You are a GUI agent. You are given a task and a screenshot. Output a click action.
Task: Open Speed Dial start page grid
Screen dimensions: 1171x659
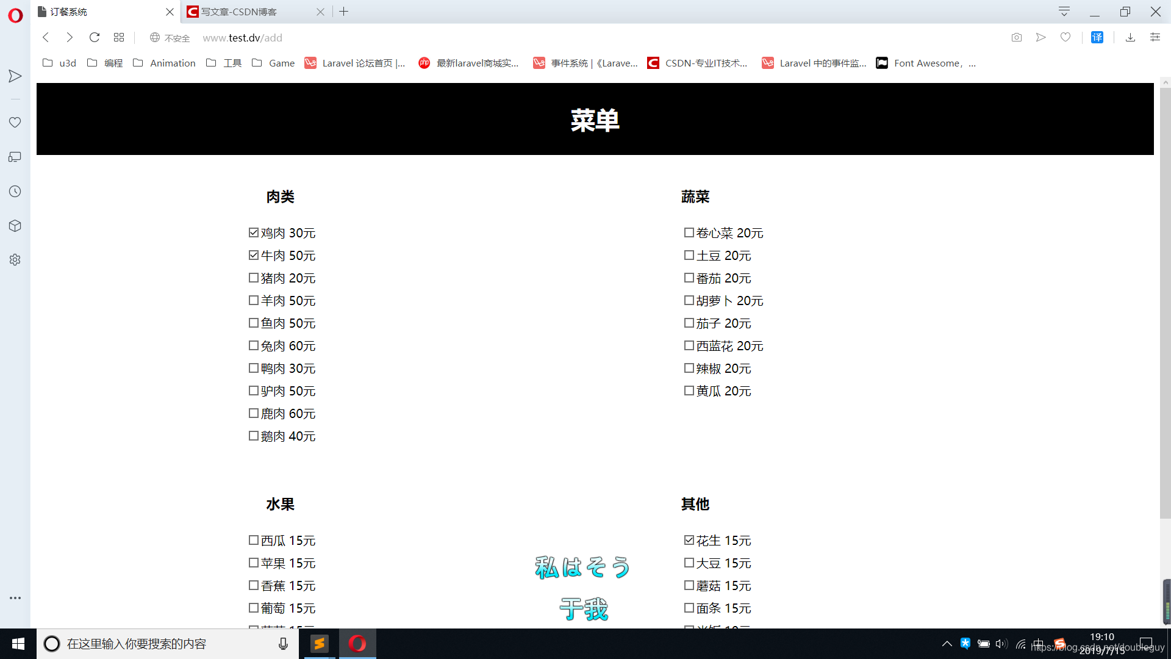point(119,37)
